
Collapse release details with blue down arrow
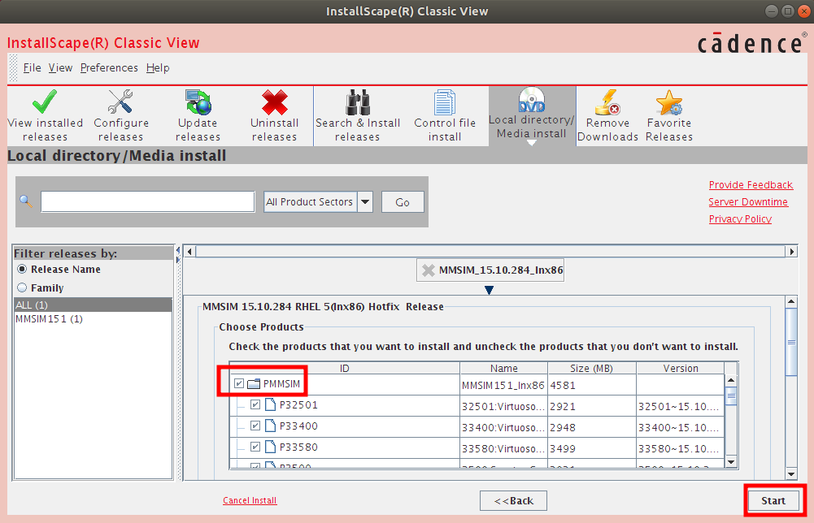tap(489, 290)
